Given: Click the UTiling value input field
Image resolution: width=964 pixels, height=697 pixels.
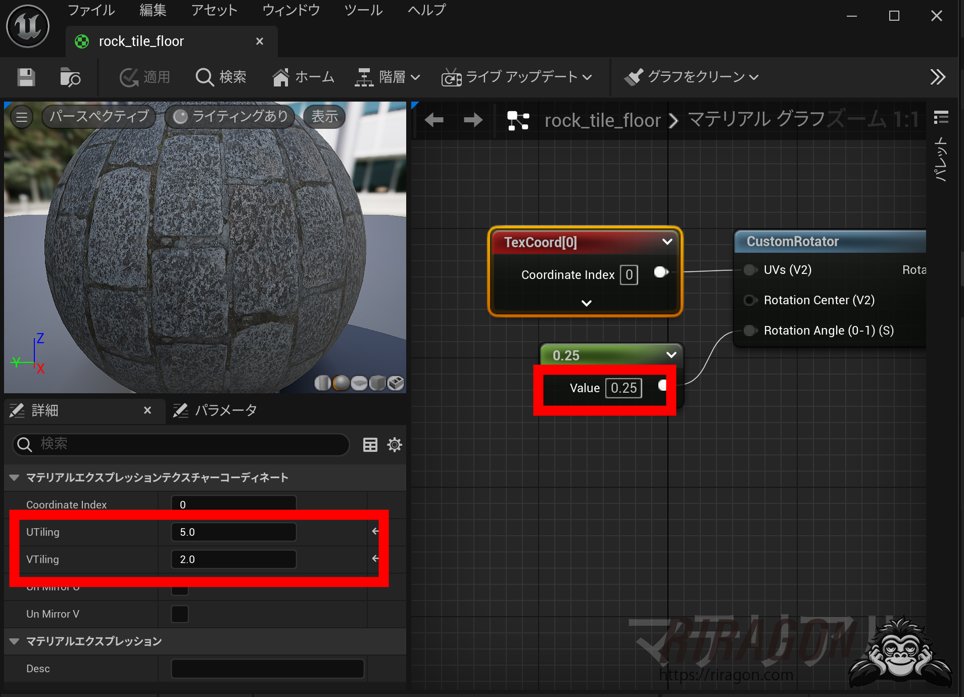Looking at the screenshot, I should click(x=233, y=532).
